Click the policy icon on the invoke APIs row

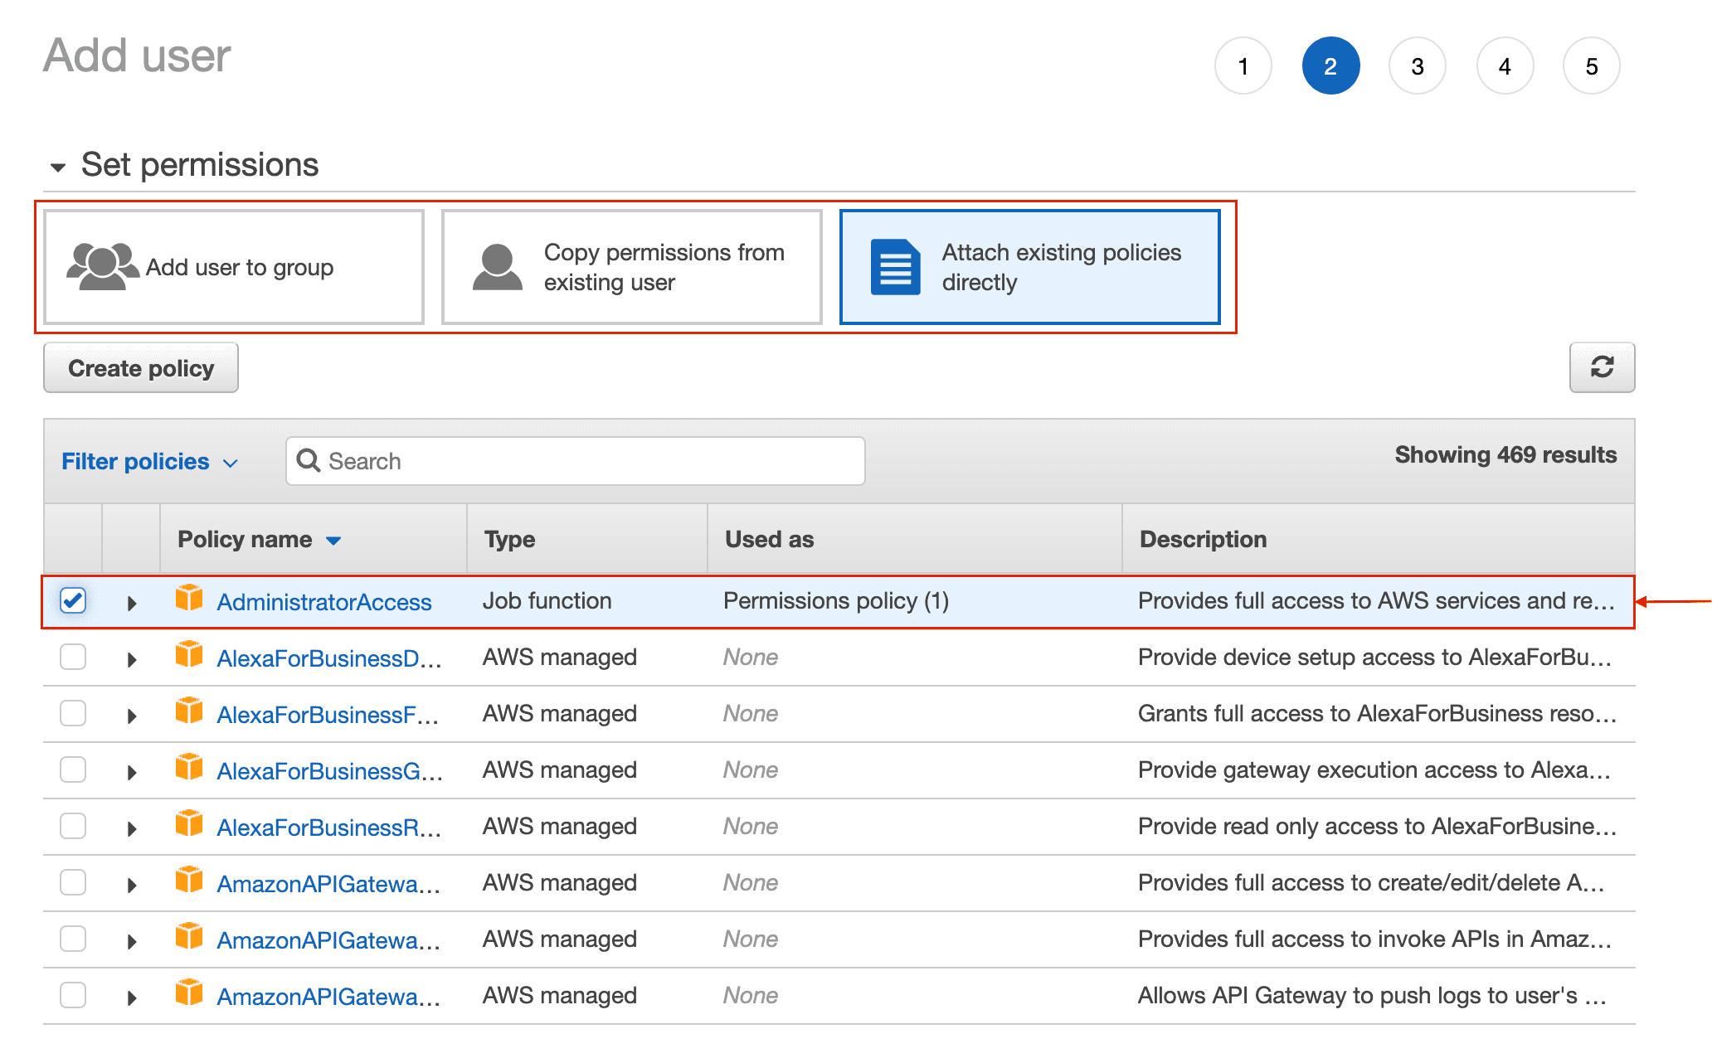pyautogui.click(x=189, y=936)
